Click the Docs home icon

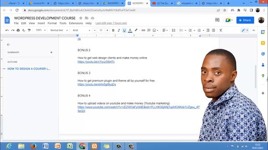(7, 20)
